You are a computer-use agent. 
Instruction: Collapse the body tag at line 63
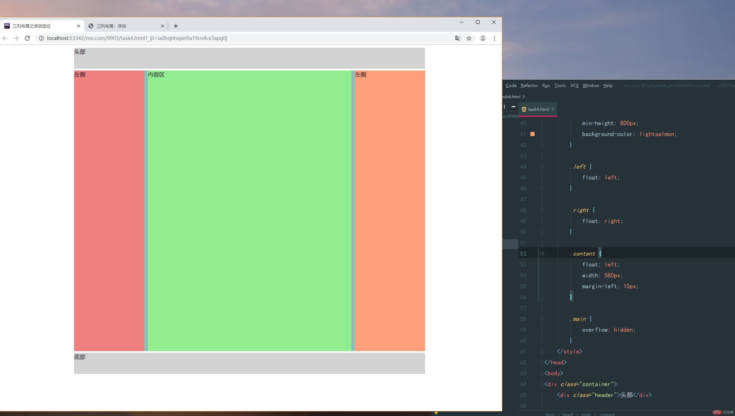point(542,373)
